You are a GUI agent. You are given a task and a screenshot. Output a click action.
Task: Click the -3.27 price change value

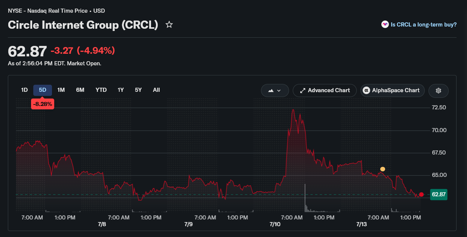[x=62, y=50]
